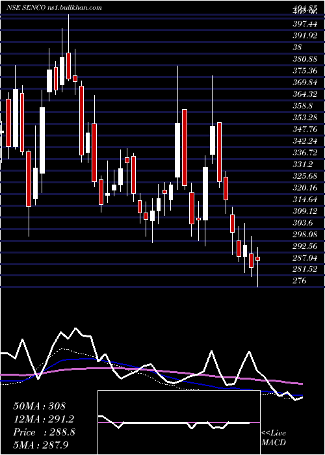Click the 380.88 price axis label
Viewport: 325px width, 455px height.
[305, 59]
